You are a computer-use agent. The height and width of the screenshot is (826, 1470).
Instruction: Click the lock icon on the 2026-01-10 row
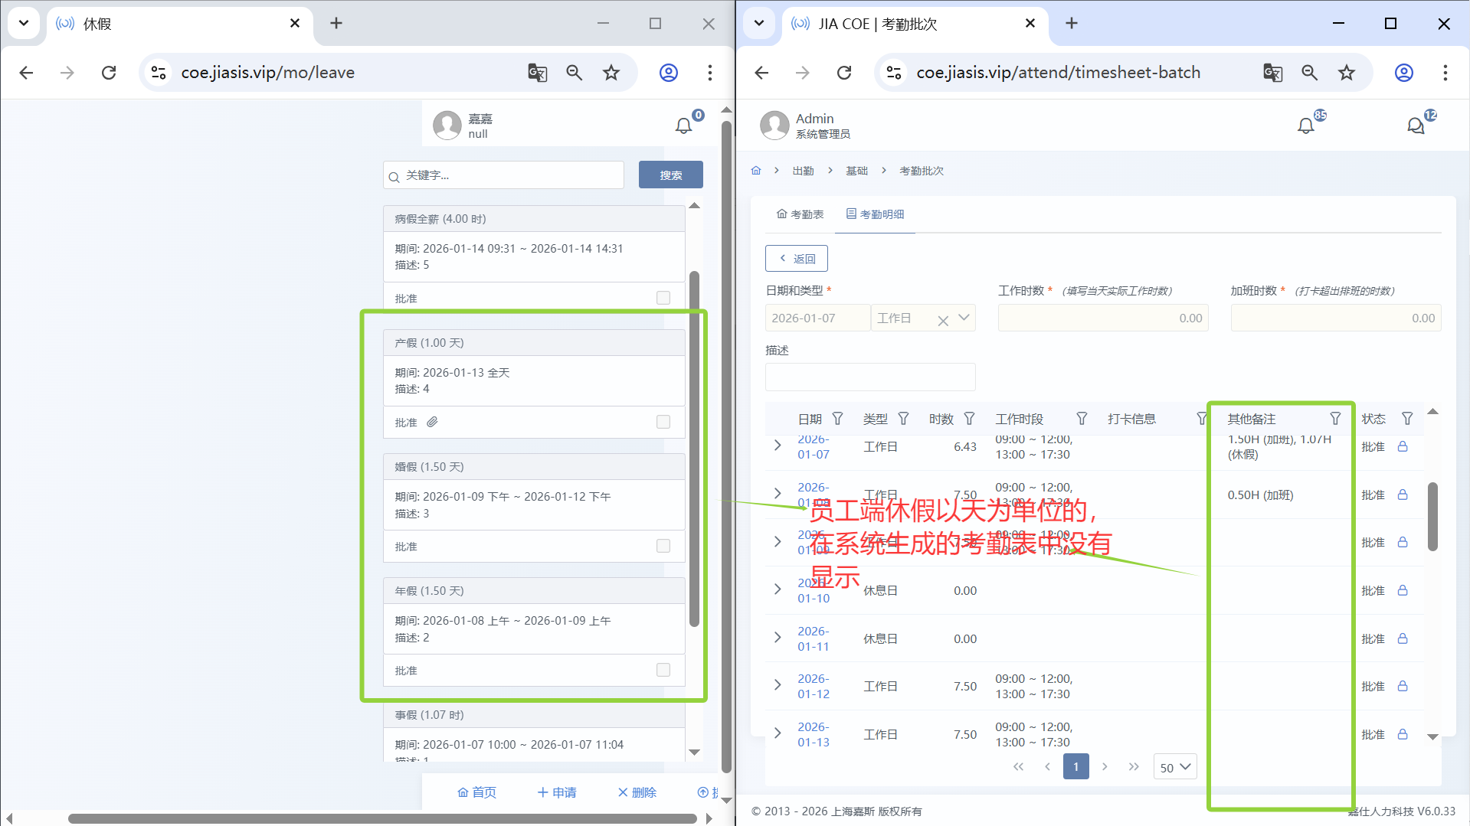pos(1403,590)
